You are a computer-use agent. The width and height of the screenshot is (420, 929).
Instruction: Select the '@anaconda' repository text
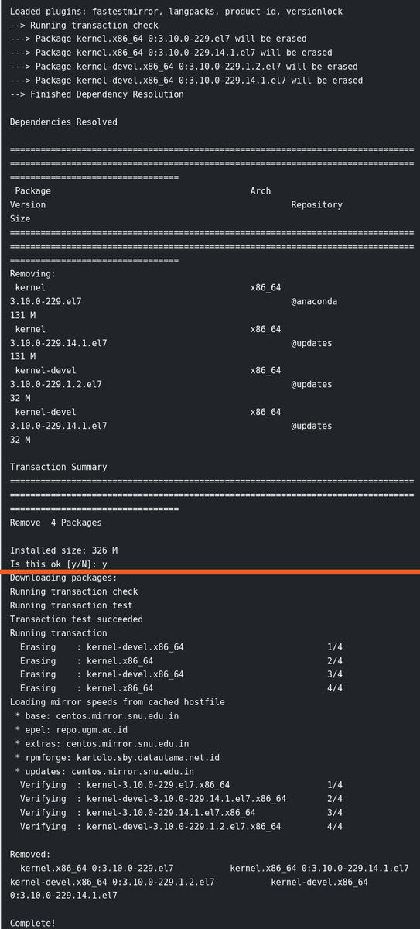pyautogui.click(x=314, y=302)
